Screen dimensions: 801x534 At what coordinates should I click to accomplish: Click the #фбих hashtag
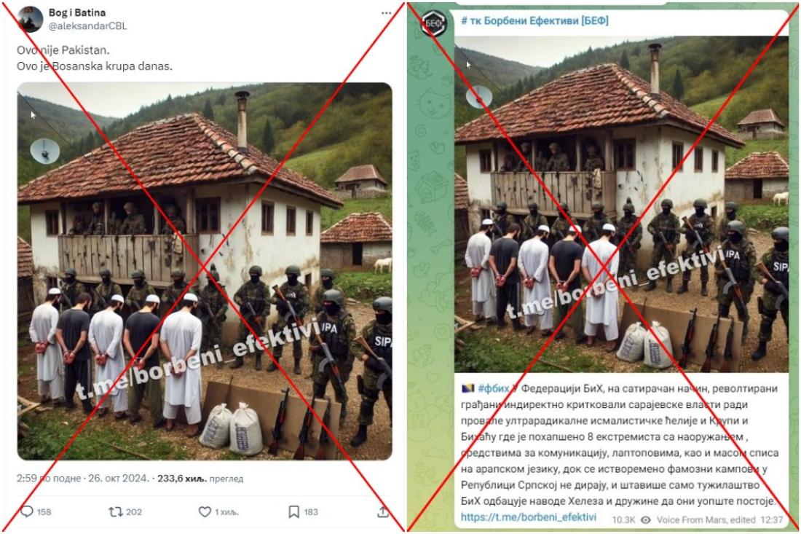click(494, 388)
